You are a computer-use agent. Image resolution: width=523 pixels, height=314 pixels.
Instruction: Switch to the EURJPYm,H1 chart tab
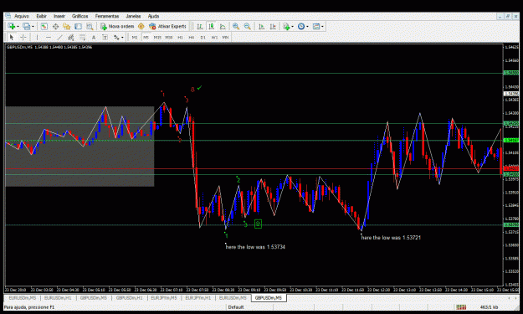click(x=198, y=297)
